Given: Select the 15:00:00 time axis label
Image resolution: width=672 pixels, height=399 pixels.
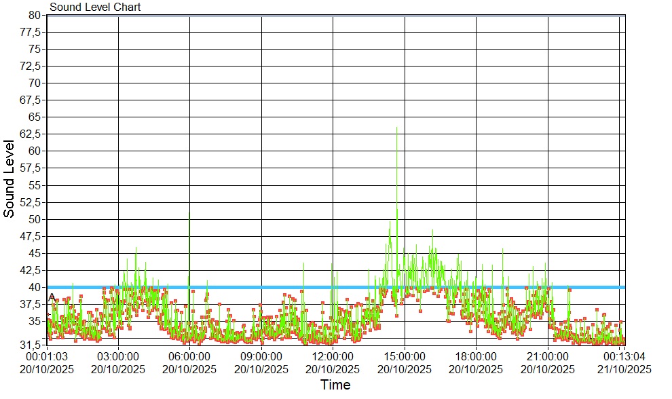Looking at the screenshot, I should pyautogui.click(x=405, y=356).
